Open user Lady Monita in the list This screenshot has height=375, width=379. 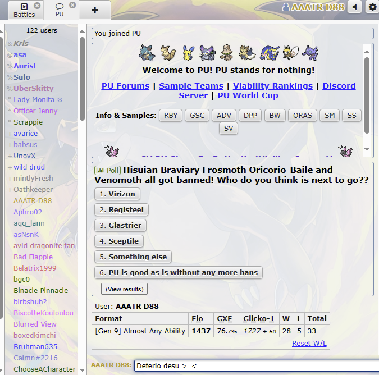pos(38,99)
